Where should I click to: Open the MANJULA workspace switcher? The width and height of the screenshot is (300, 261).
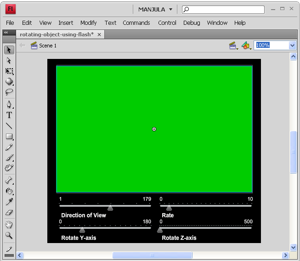coord(155,9)
